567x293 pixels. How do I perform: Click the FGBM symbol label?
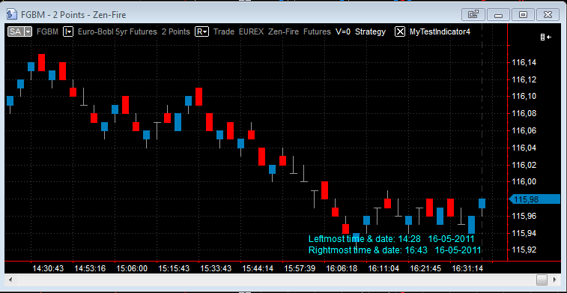point(47,31)
